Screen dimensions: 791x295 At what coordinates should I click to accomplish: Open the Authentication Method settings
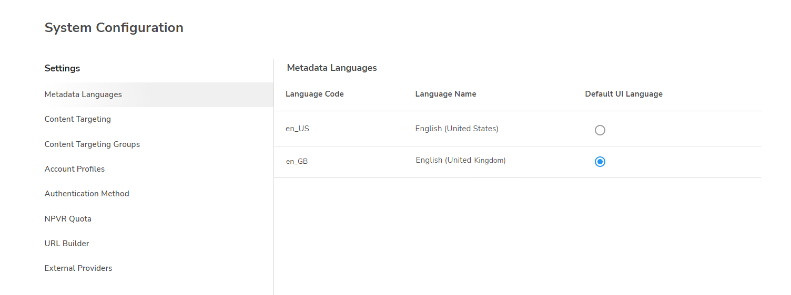click(x=87, y=194)
